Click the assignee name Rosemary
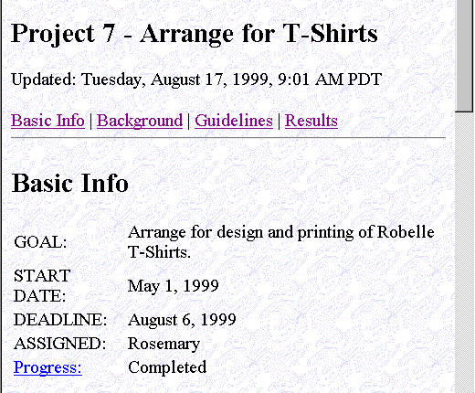This screenshot has height=393, width=475. 164,345
